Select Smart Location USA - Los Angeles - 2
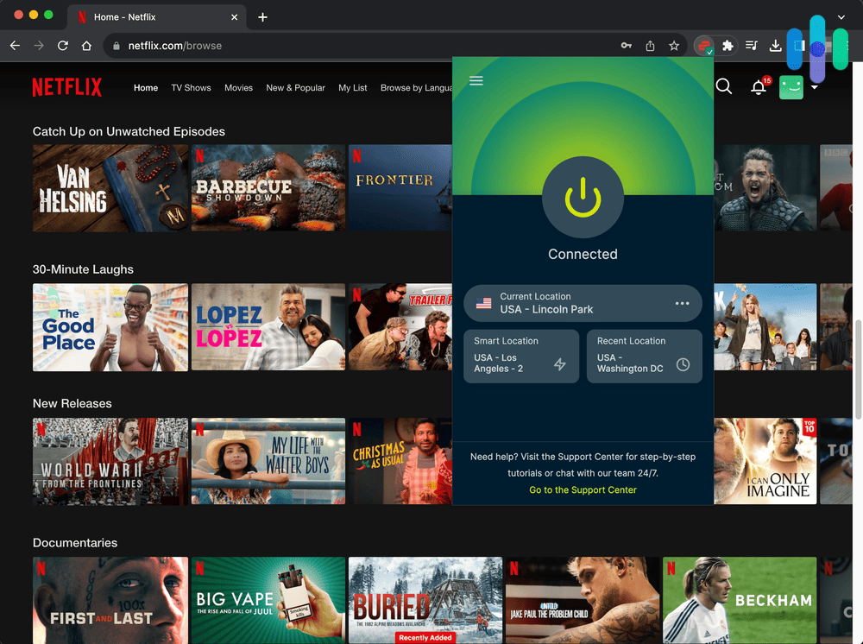 click(x=521, y=356)
